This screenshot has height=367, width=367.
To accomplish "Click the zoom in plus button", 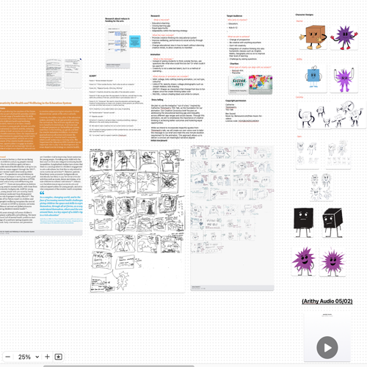I will click(x=48, y=357).
